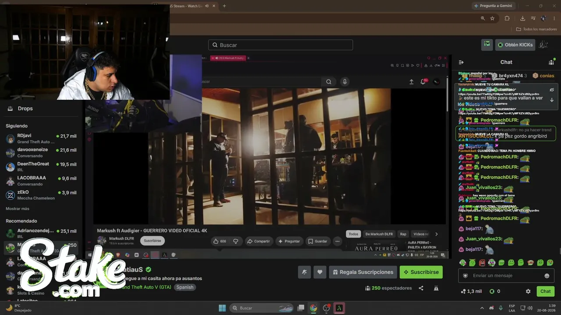The image size is (561, 315).
Task: Open Todos los marcadores folder
Action: [x=536, y=29]
